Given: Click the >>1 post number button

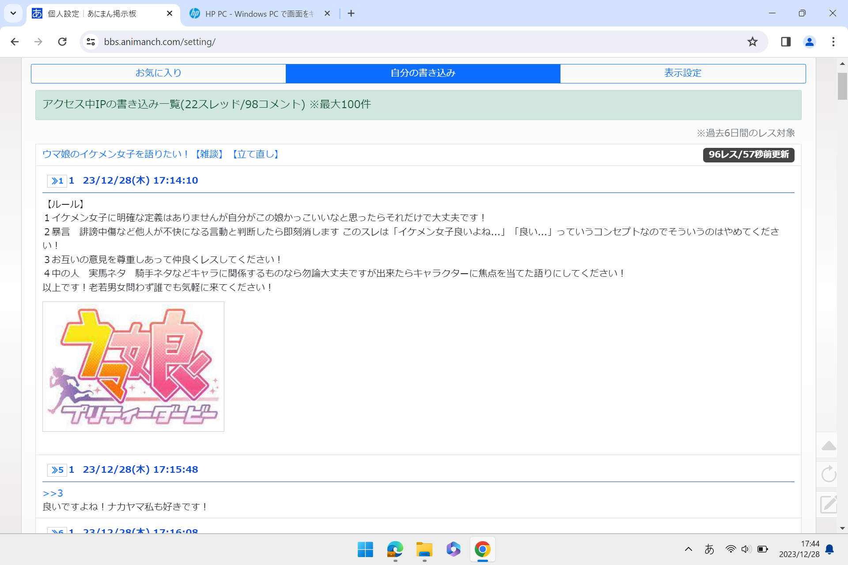Looking at the screenshot, I should (x=57, y=181).
